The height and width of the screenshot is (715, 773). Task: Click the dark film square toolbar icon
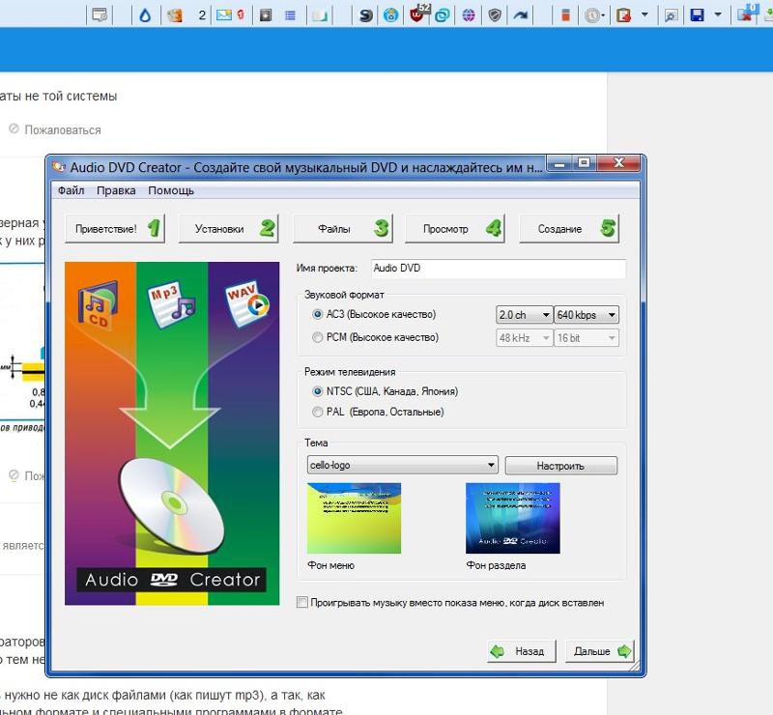pos(266,15)
